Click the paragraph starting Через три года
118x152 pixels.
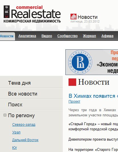[x=93, y=113]
